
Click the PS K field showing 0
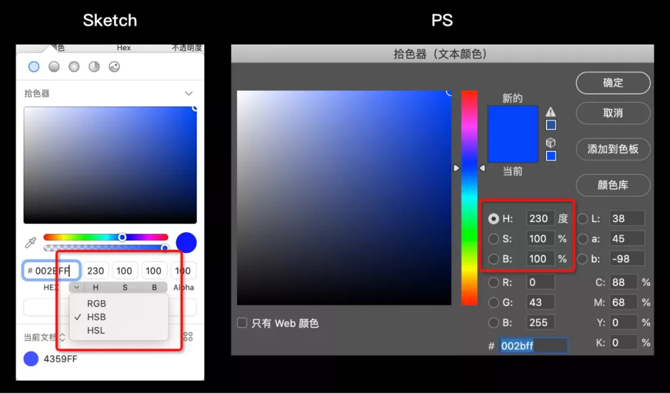[x=624, y=343]
